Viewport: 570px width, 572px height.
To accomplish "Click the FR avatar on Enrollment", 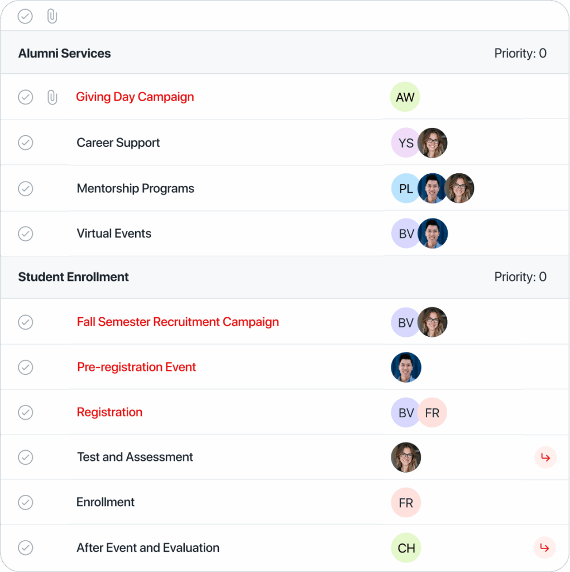I will tap(406, 502).
